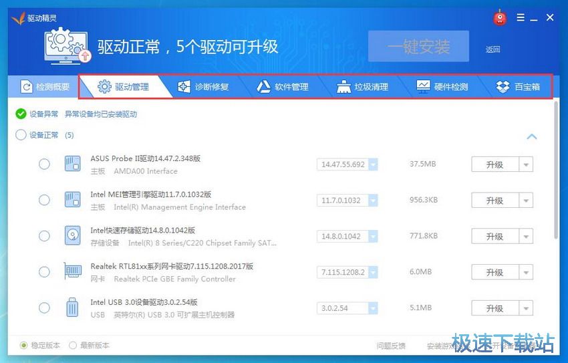Select all devices under 设备正常
The image size is (568, 363).
[21, 135]
